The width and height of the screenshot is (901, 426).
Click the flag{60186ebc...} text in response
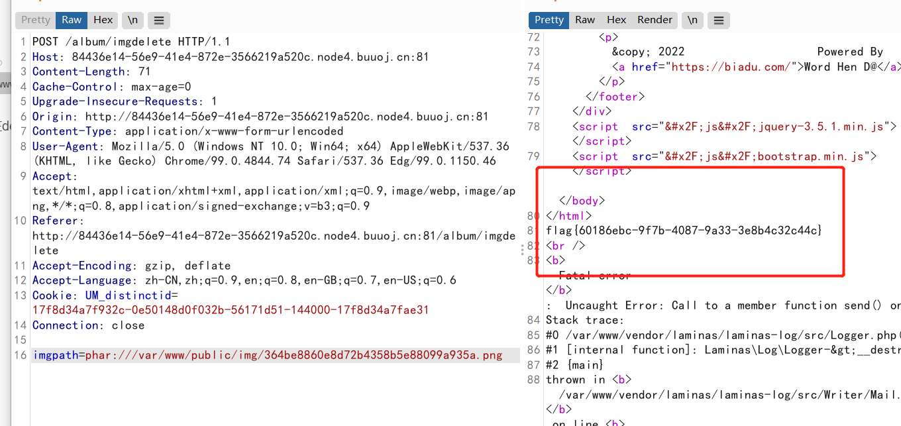click(684, 231)
